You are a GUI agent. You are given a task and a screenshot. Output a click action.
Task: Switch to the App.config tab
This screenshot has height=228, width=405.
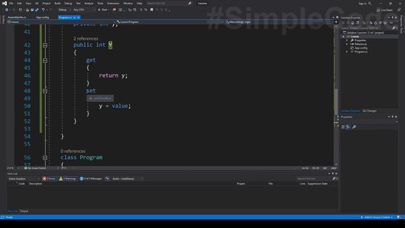pyautogui.click(x=42, y=17)
